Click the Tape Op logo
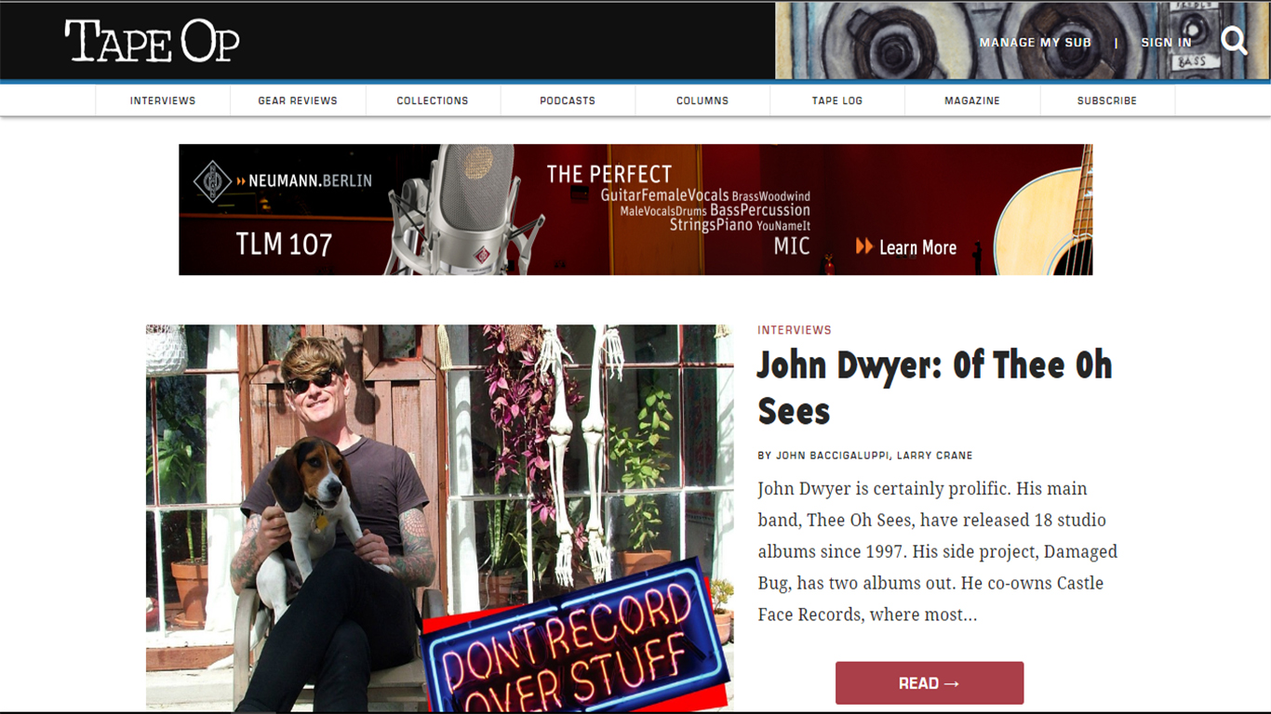This screenshot has width=1271, height=714. [152, 41]
